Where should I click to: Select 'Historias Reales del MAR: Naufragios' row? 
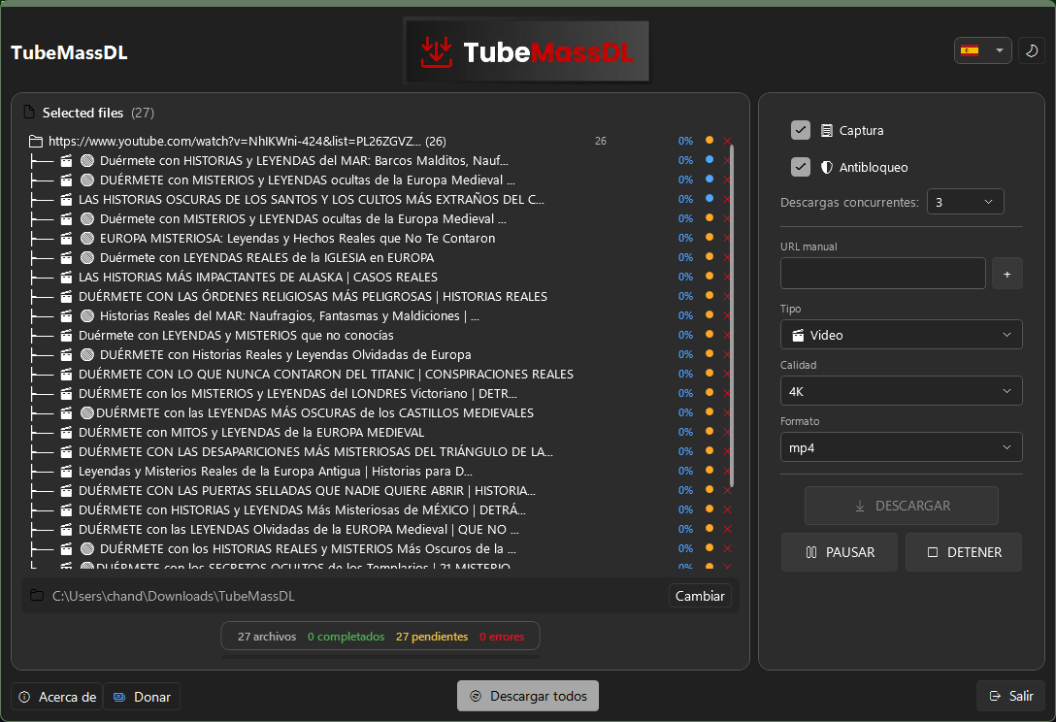[x=379, y=316]
